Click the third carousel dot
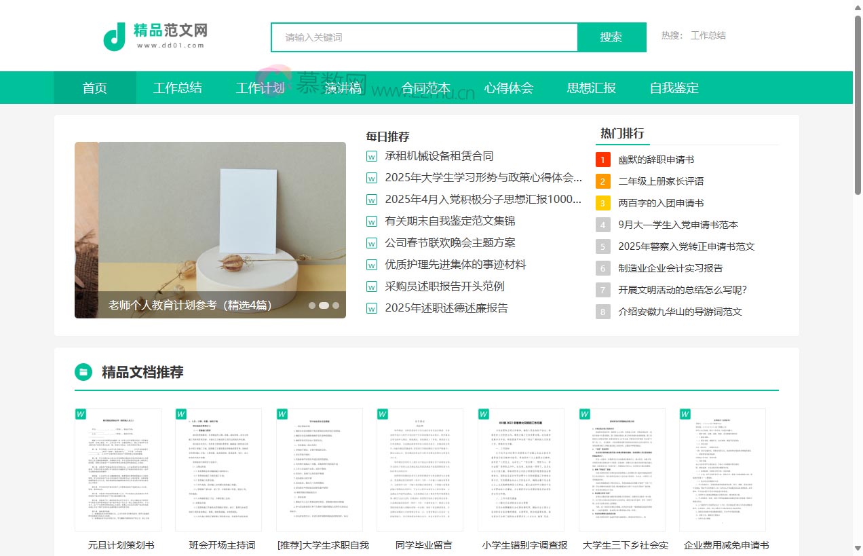The width and height of the screenshot is (863, 556). tap(334, 304)
